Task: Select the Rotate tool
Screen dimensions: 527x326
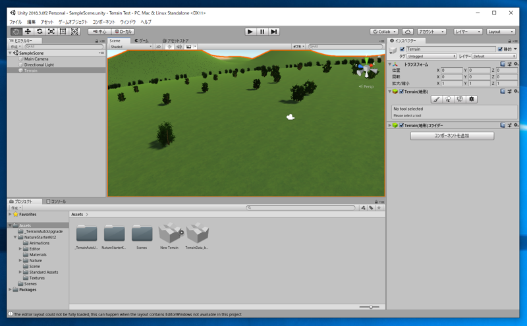Action: [40, 32]
